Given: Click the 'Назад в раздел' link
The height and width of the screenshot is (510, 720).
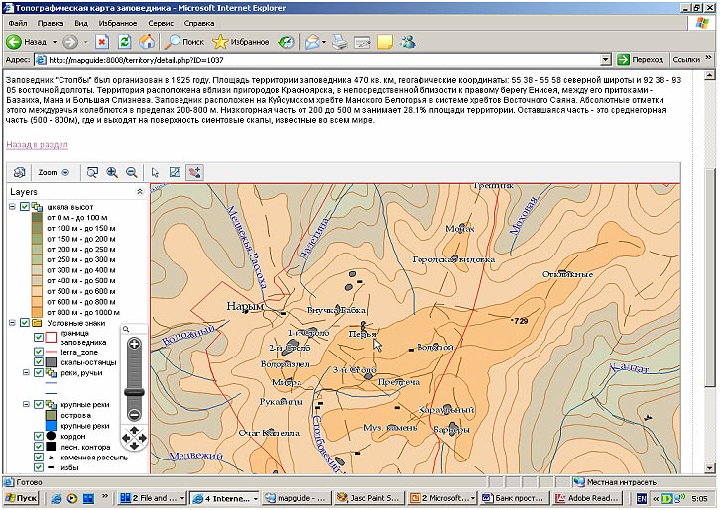Looking at the screenshot, I should click(x=35, y=145).
